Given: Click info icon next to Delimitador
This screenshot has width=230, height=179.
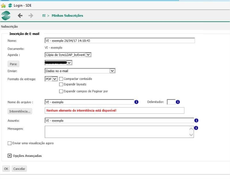Looking at the screenshot, I should coord(178,102).
